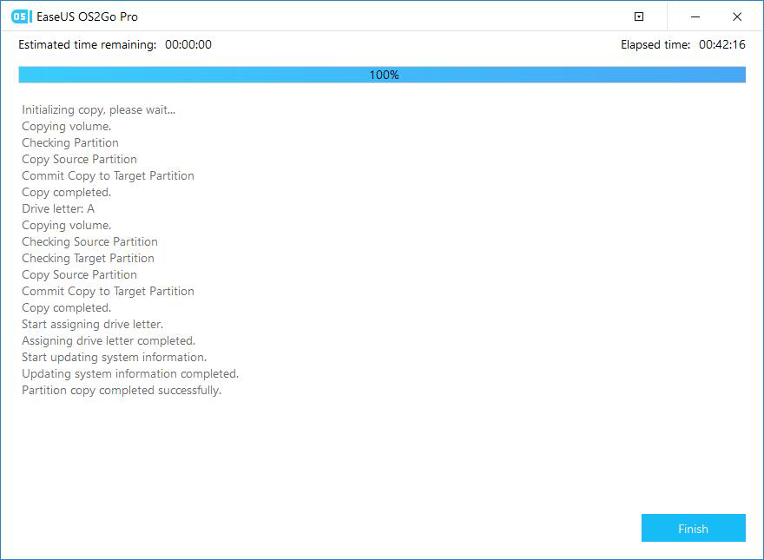764x560 pixels.
Task: Close the EaseUS OS2Go Pro window
Action: (x=737, y=16)
